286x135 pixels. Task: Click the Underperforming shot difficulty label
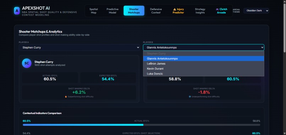click(x=205, y=97)
